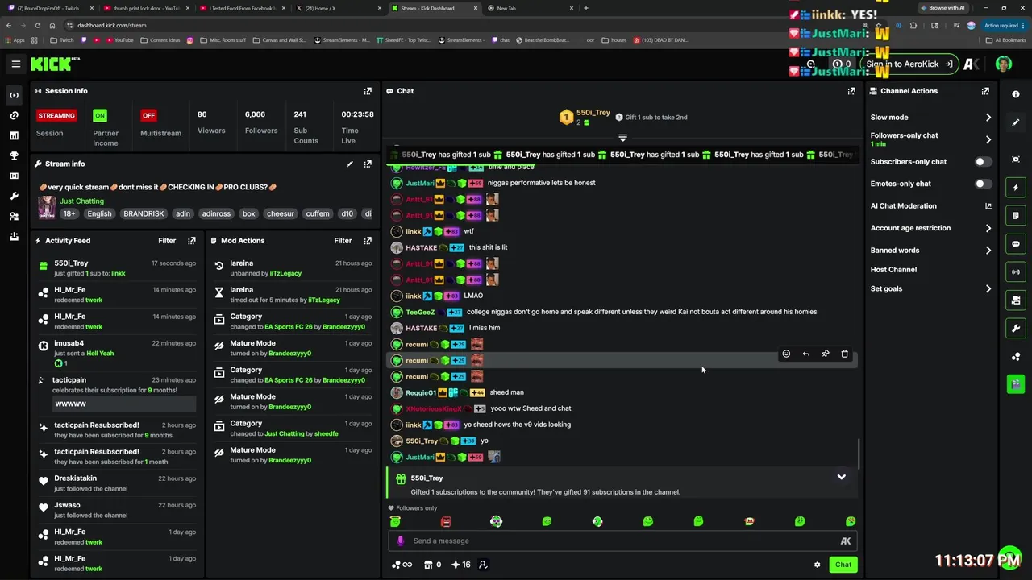Click Host Channel option
Viewport: 1032px width, 580px height.
893,270
